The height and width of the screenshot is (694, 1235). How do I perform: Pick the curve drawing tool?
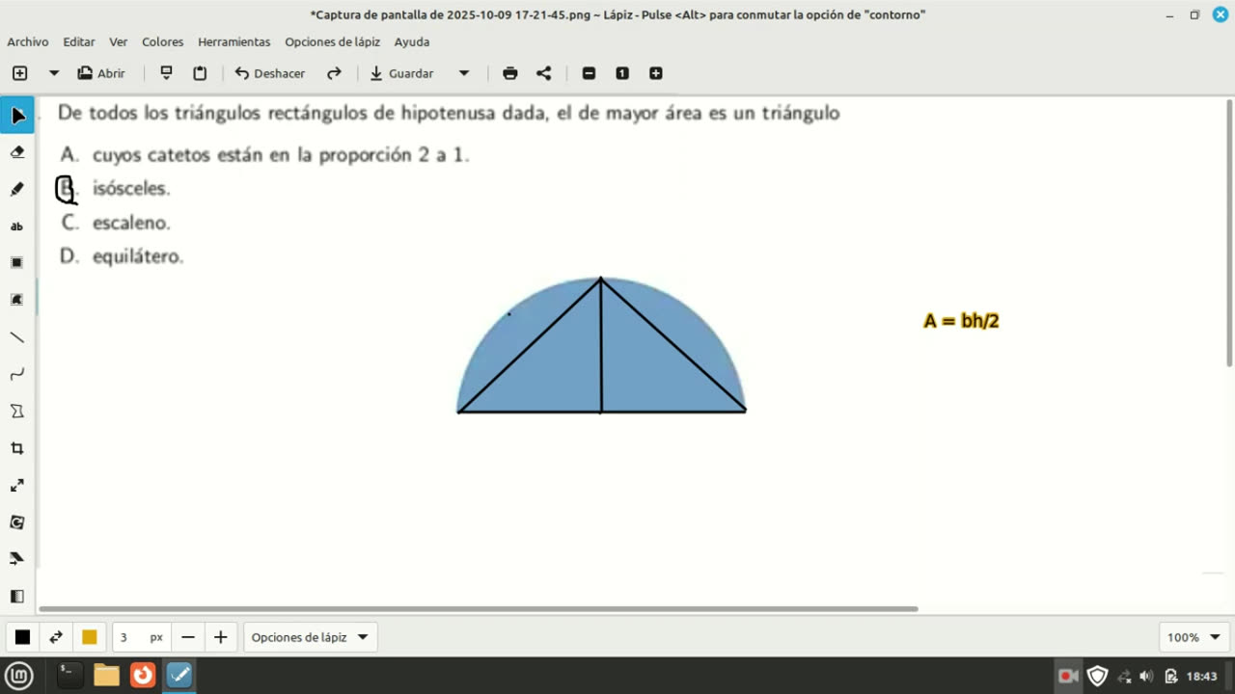17,374
